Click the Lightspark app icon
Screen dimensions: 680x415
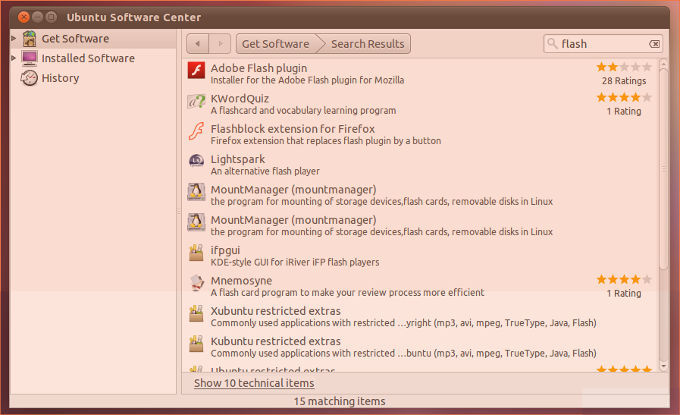[x=196, y=161]
